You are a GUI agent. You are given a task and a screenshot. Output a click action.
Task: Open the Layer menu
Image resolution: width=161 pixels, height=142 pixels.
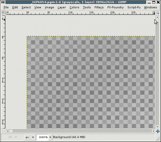(x=62, y=7)
